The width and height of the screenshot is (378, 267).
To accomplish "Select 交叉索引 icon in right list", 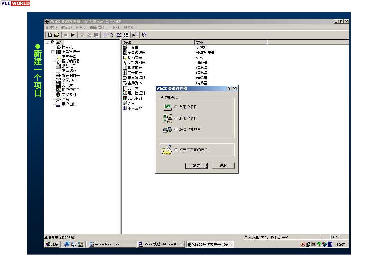I will tap(125, 98).
